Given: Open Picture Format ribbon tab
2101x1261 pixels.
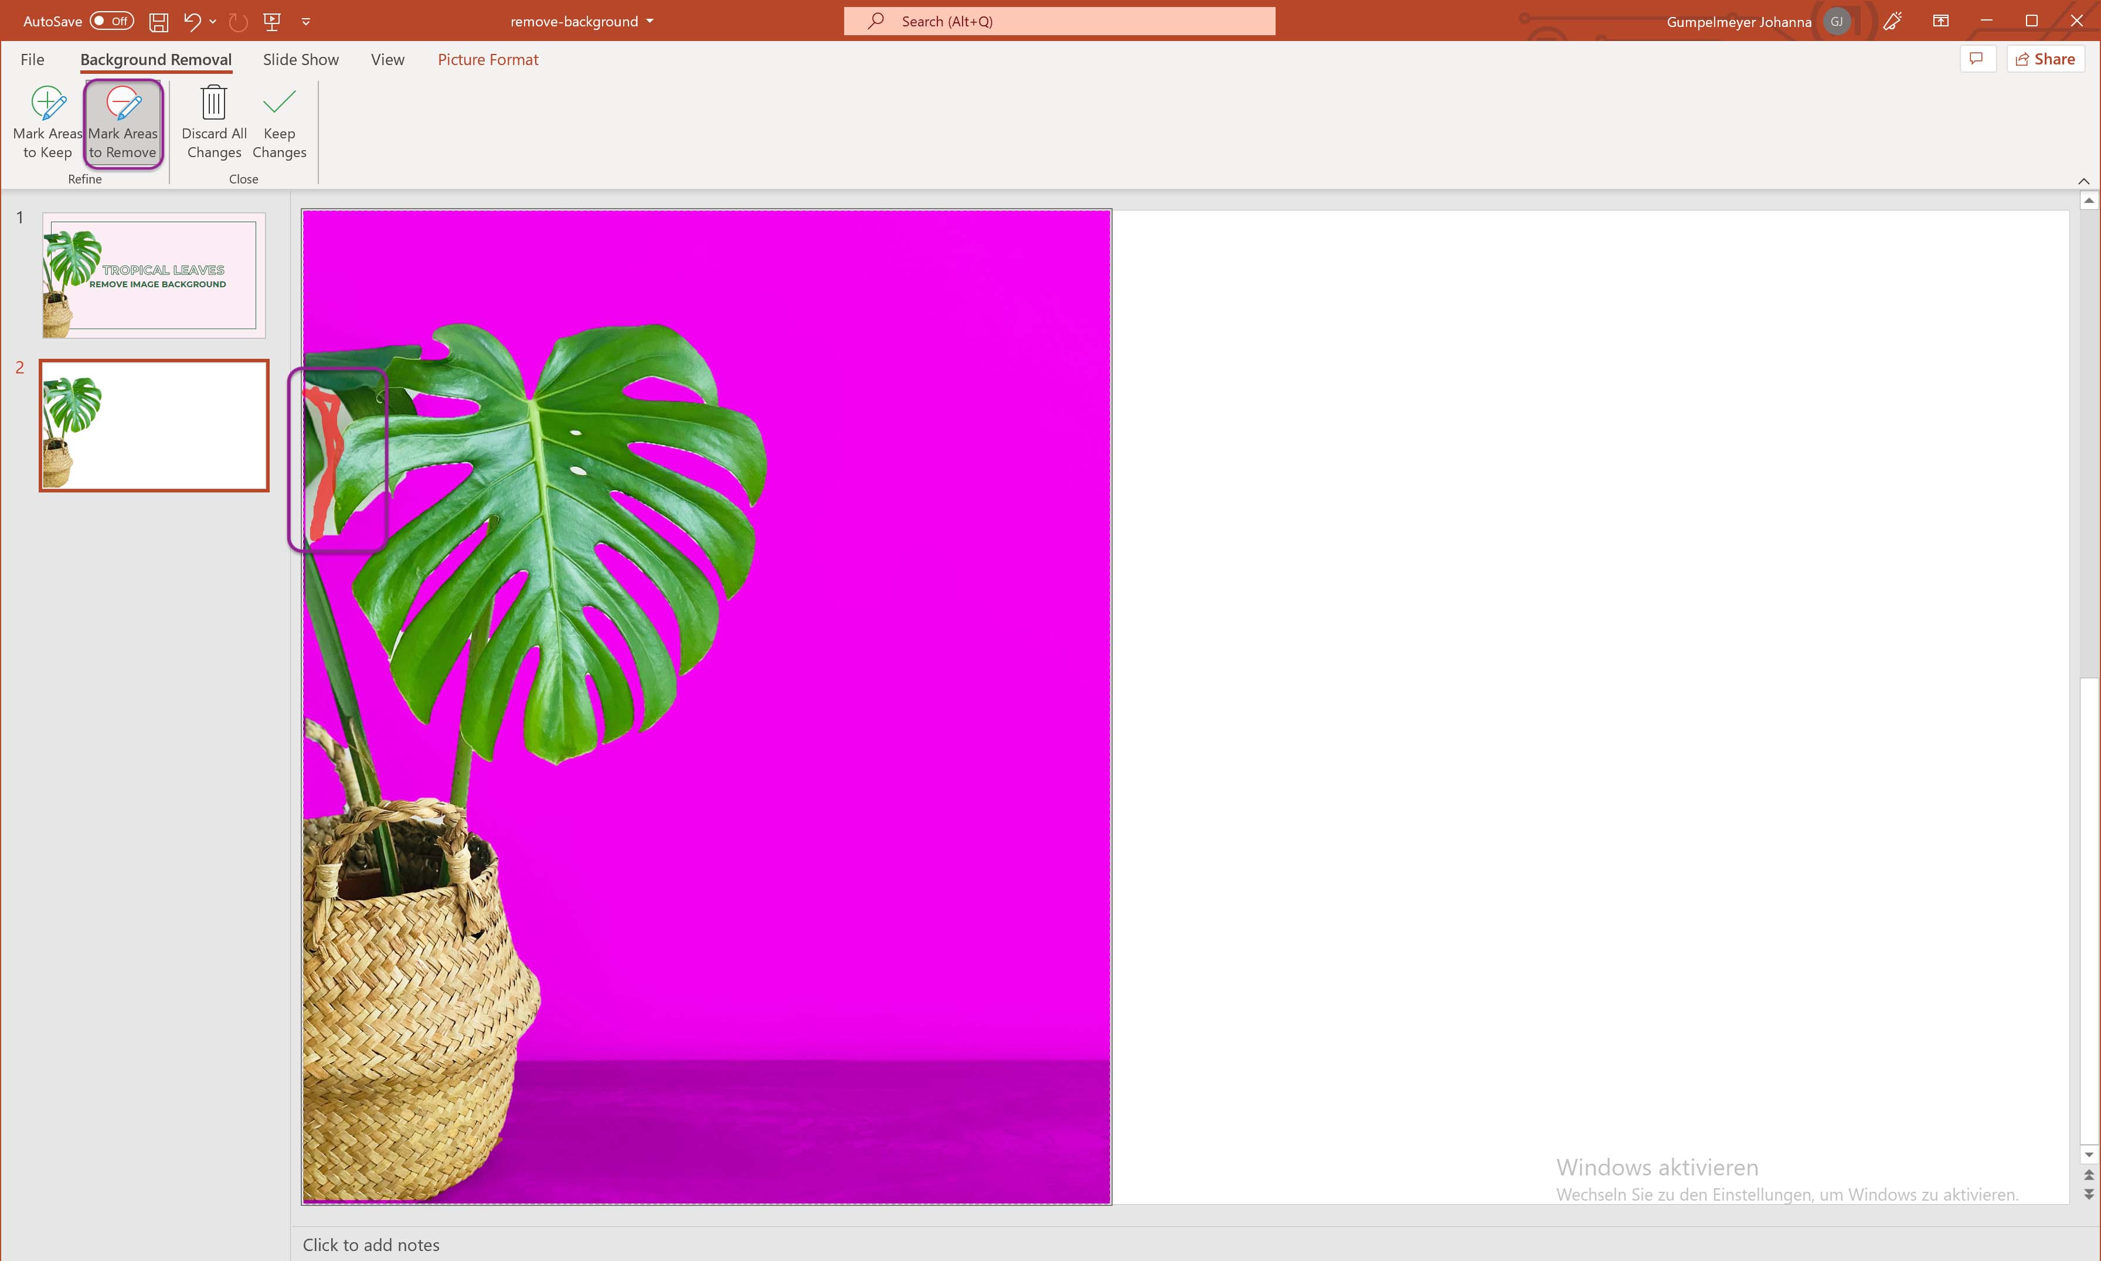Looking at the screenshot, I should (488, 60).
